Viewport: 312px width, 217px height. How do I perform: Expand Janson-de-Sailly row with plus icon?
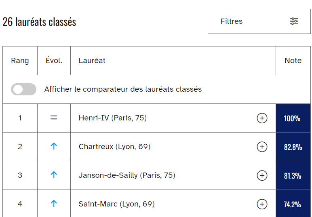(x=262, y=175)
